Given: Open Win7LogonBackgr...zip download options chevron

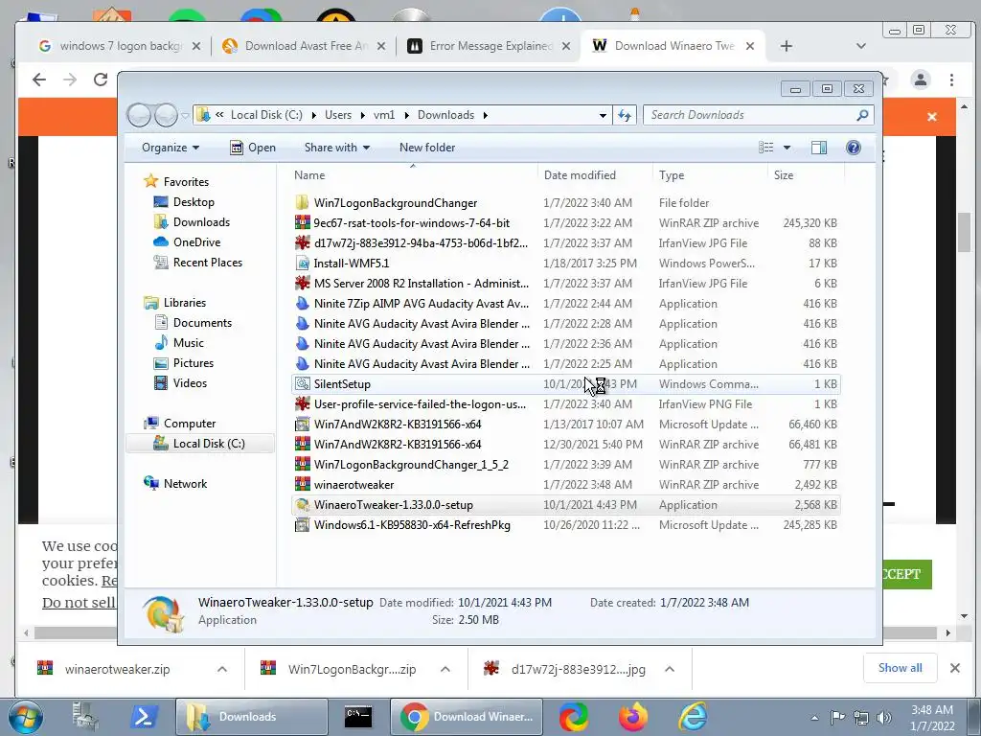Looking at the screenshot, I should click(445, 669).
